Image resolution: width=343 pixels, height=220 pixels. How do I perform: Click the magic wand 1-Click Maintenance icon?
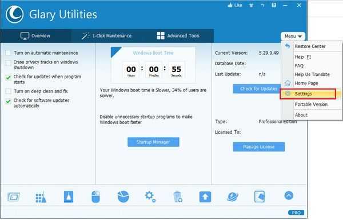click(x=86, y=35)
